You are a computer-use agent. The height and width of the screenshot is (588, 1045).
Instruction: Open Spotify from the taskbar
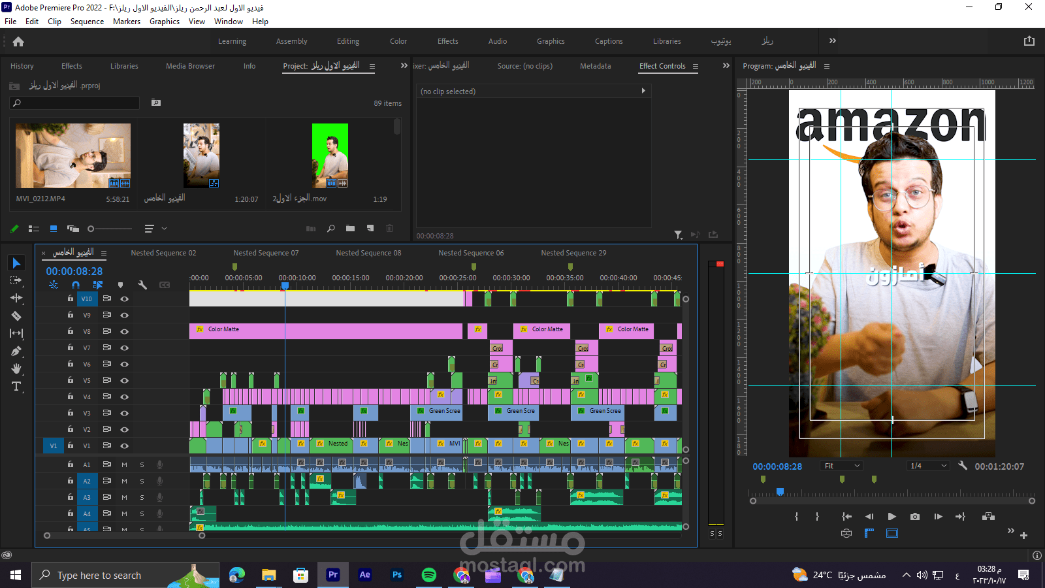[x=429, y=575]
